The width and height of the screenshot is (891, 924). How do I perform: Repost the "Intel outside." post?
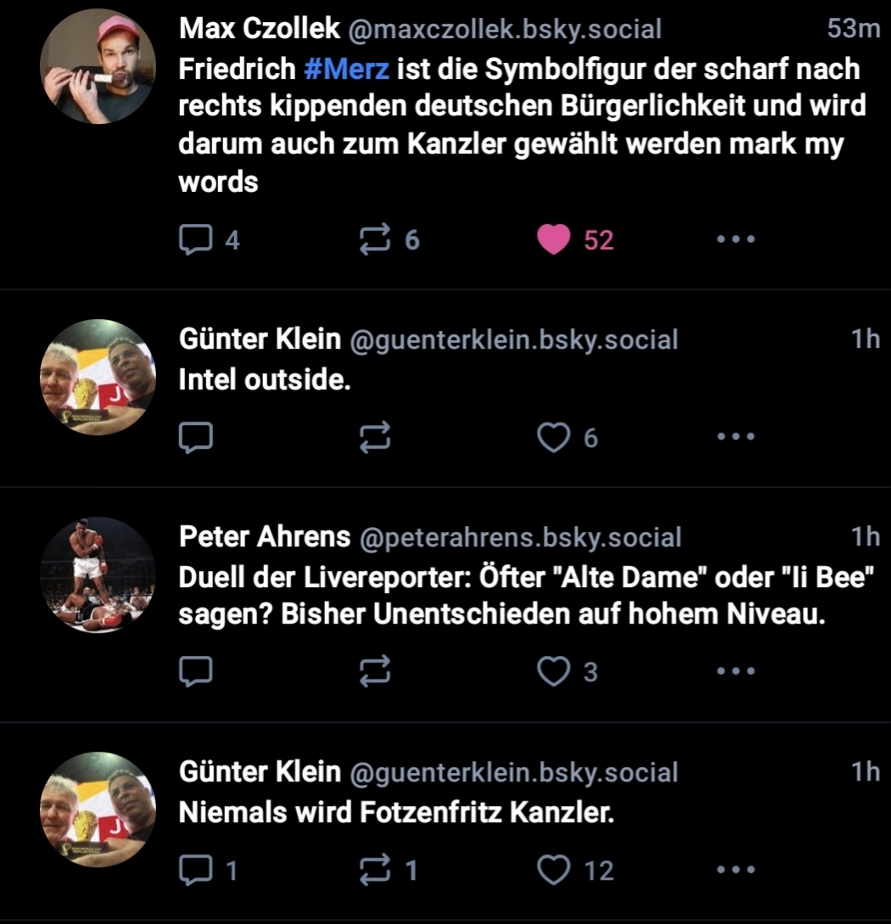(x=376, y=437)
